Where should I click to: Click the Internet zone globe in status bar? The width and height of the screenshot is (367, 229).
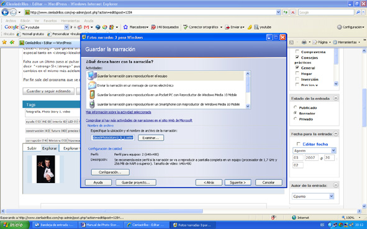[294, 218]
